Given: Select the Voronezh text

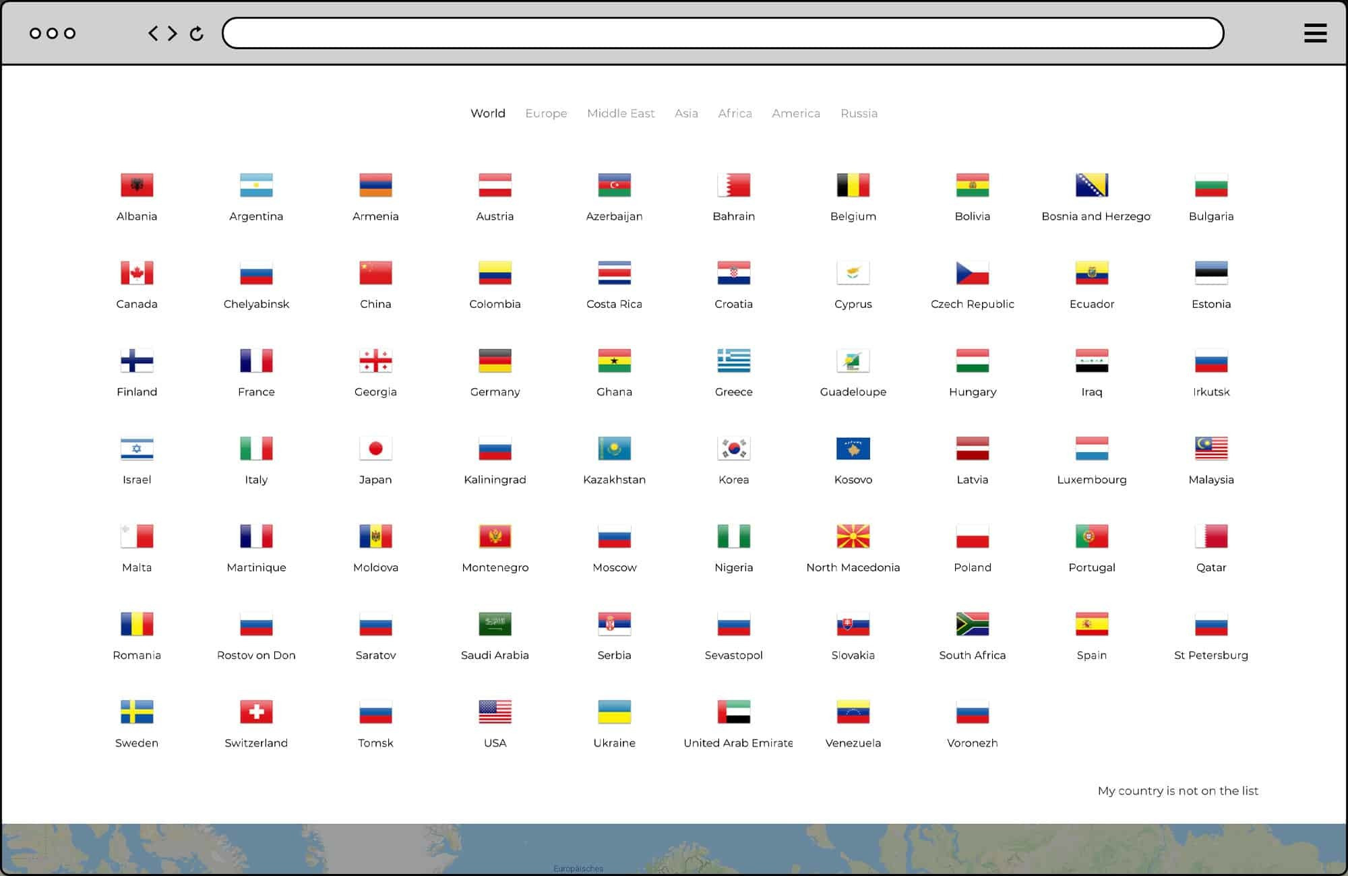Looking at the screenshot, I should pos(973,743).
